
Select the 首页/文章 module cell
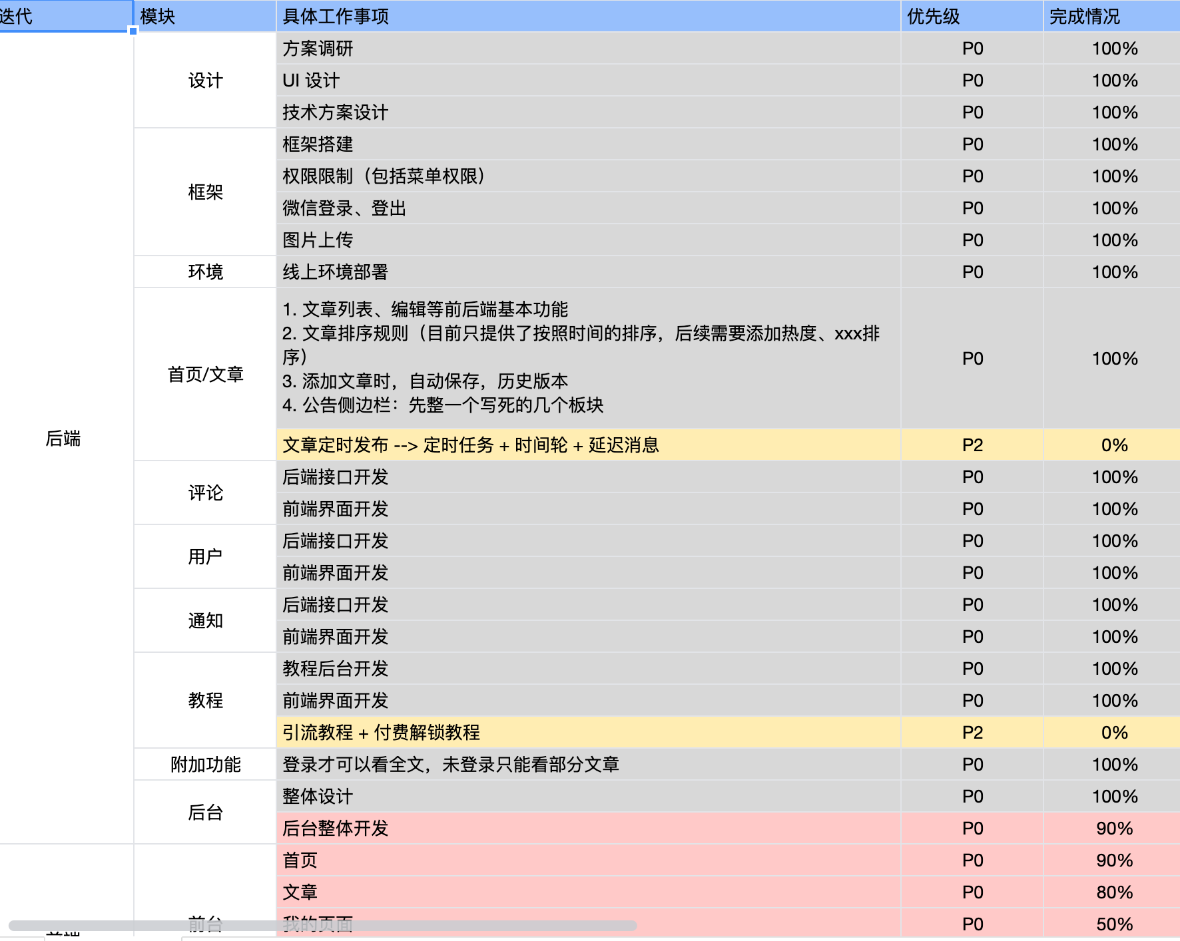pos(205,374)
